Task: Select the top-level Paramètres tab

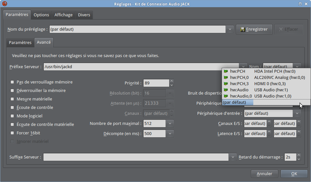Action: click(17, 15)
